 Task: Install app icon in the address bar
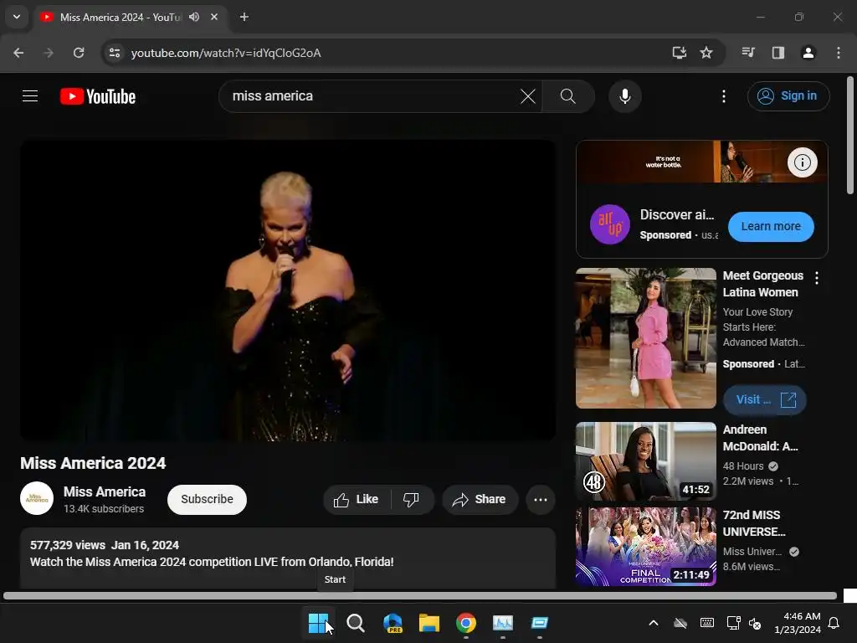click(679, 53)
